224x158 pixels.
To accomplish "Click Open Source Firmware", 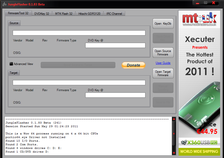I will click(163, 53).
